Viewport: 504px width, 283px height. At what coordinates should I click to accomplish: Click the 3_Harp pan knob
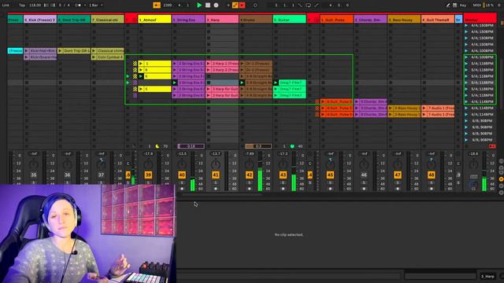click(216, 164)
